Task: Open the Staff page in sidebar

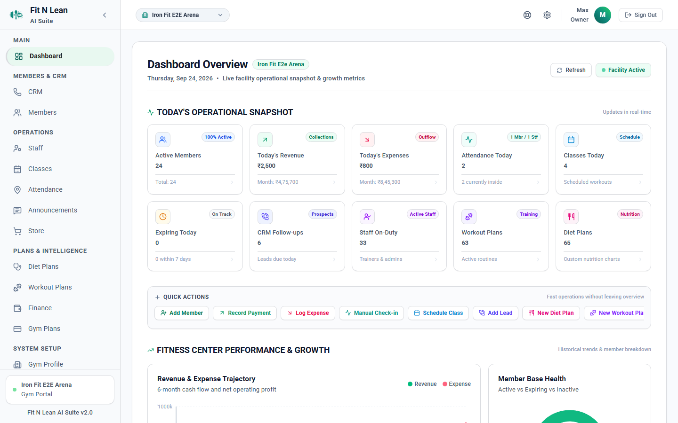Action: click(x=60, y=149)
